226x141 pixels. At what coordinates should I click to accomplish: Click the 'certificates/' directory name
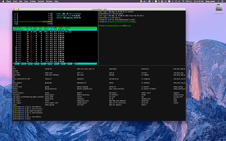pyautogui.click(x=18, y=93)
